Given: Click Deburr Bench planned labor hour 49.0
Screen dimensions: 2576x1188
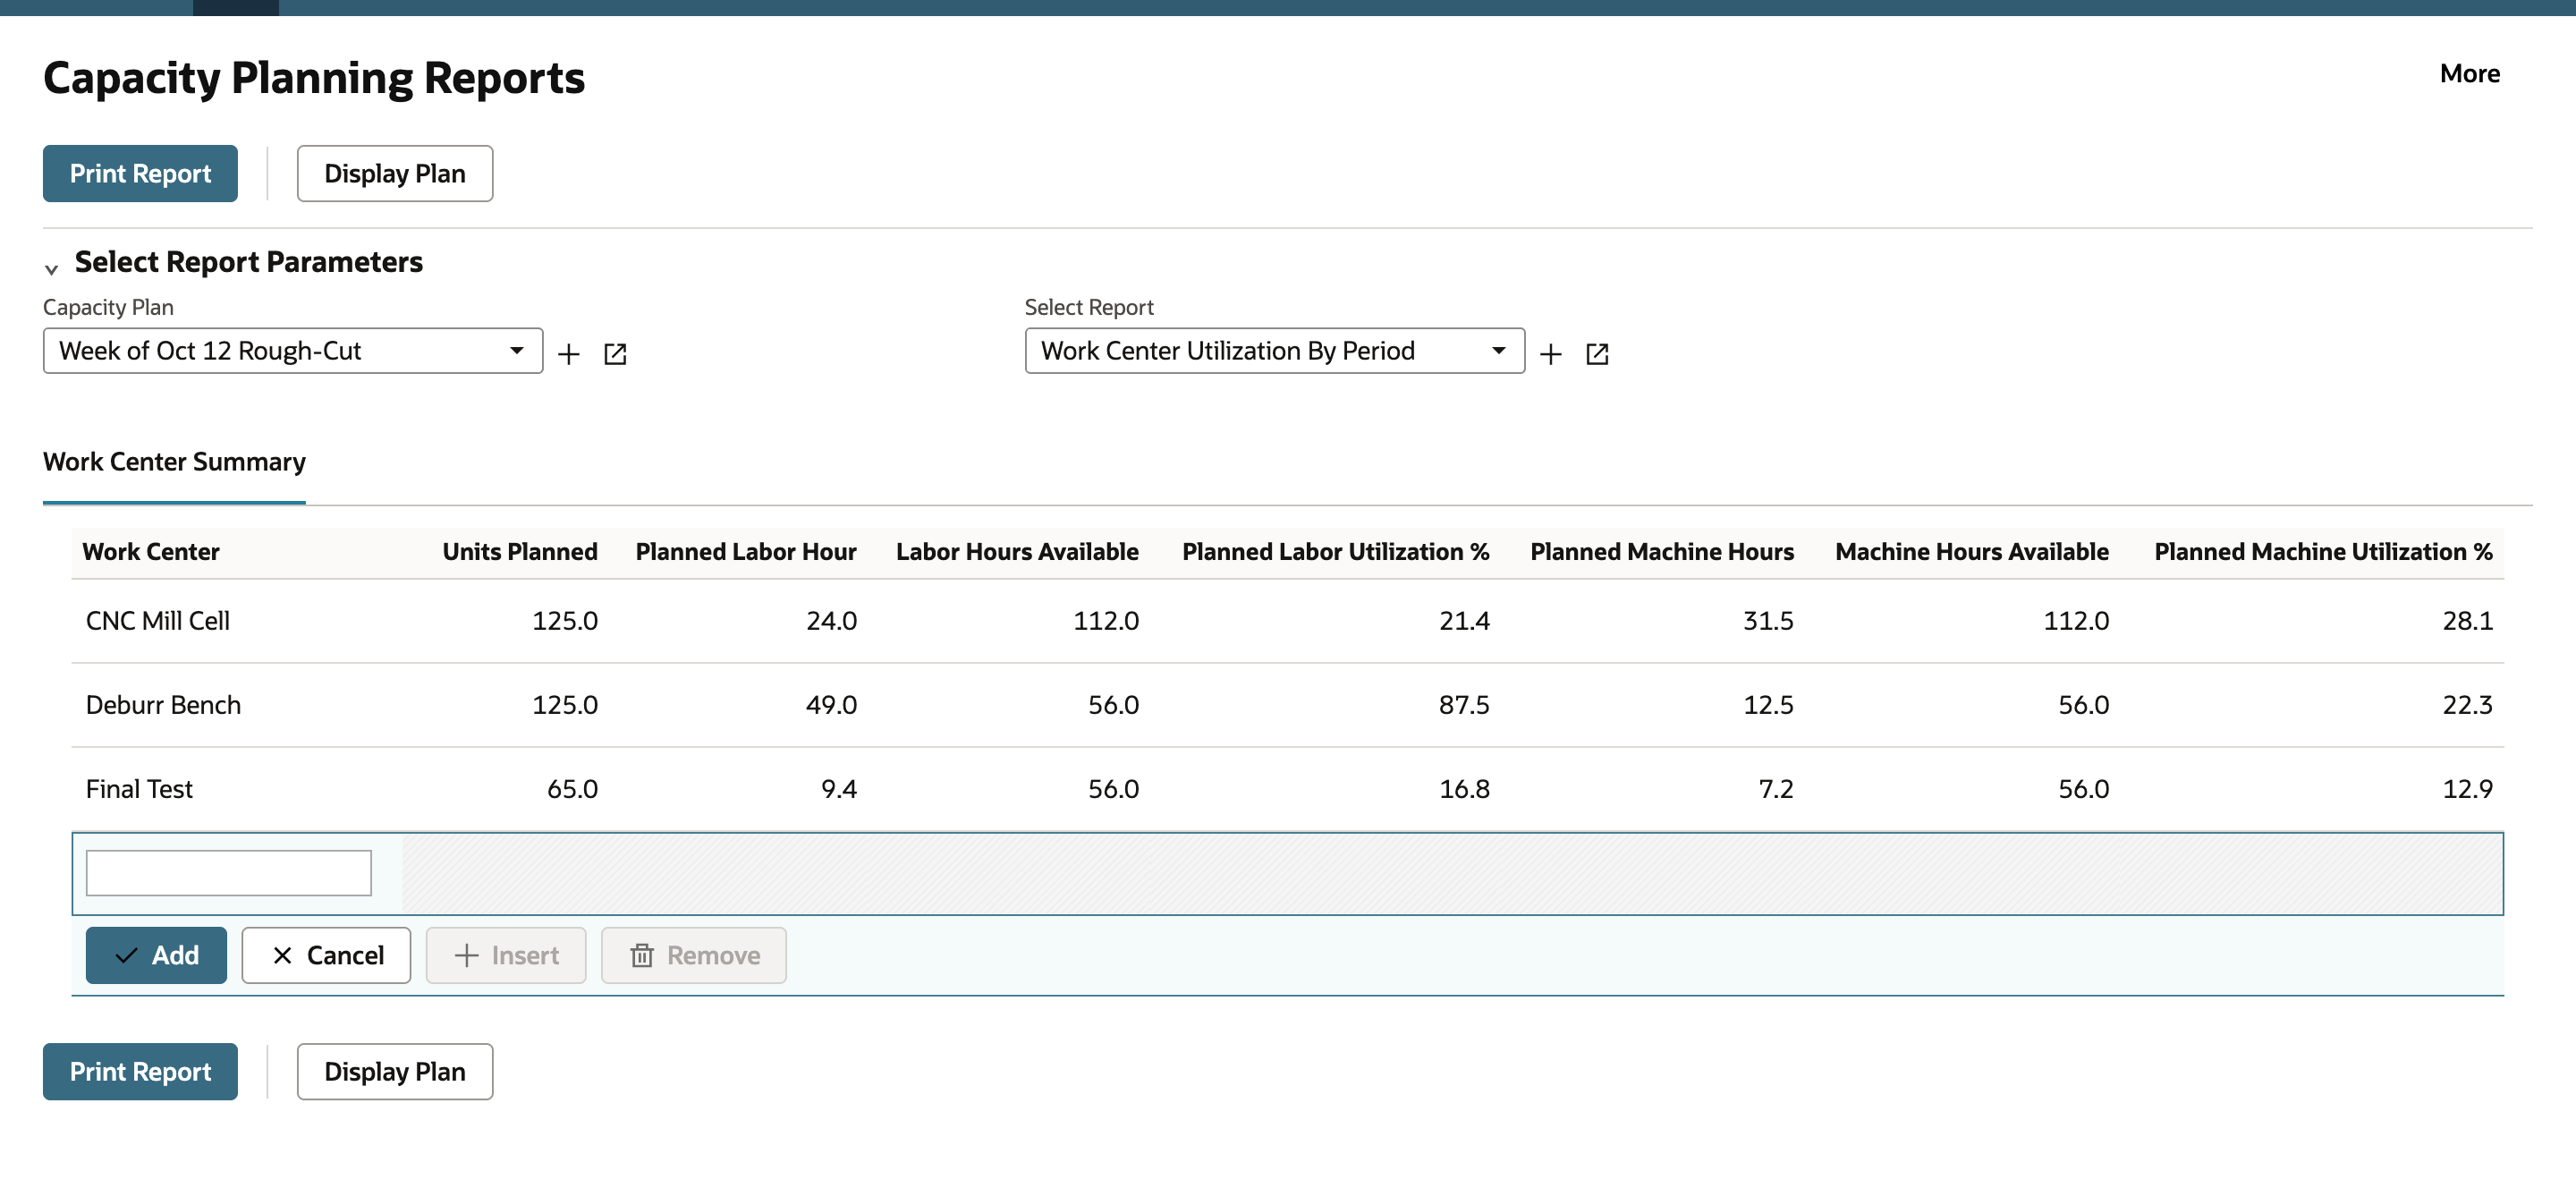Looking at the screenshot, I should [x=831, y=705].
